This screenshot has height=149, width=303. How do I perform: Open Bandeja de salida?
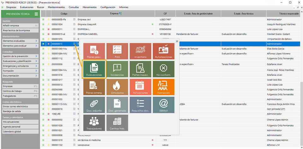click(20, 111)
